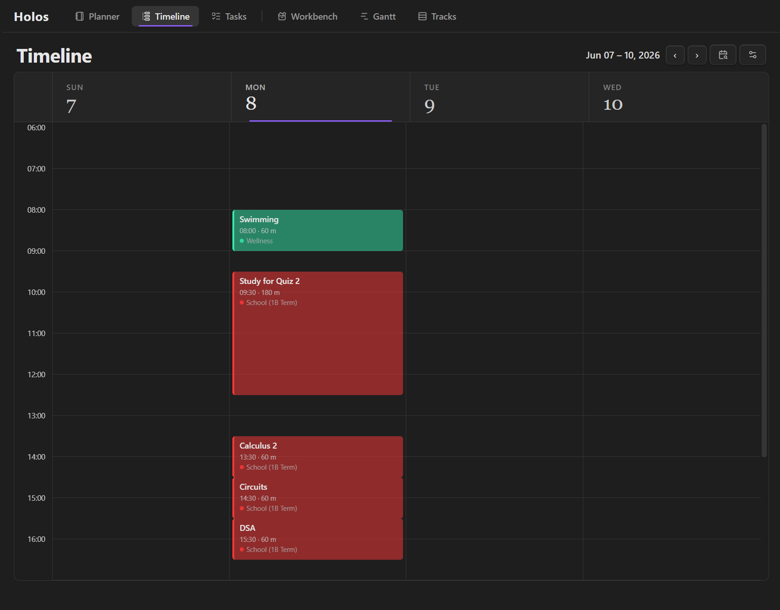The width and height of the screenshot is (780, 610).
Task: Open the Circuits event block
Action: [317, 498]
